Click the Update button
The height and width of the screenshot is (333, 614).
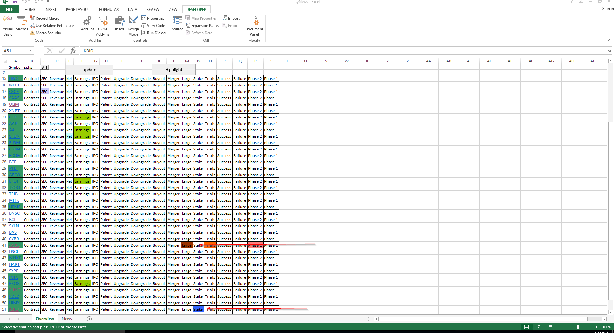[x=89, y=70]
